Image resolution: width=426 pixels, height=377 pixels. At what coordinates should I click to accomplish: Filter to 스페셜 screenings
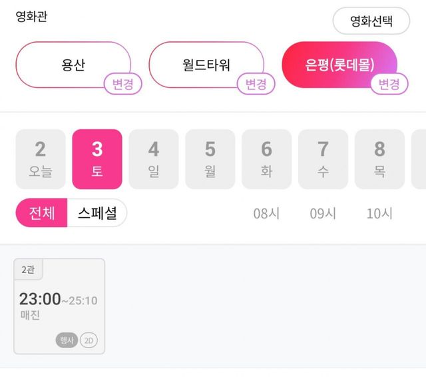[97, 213]
